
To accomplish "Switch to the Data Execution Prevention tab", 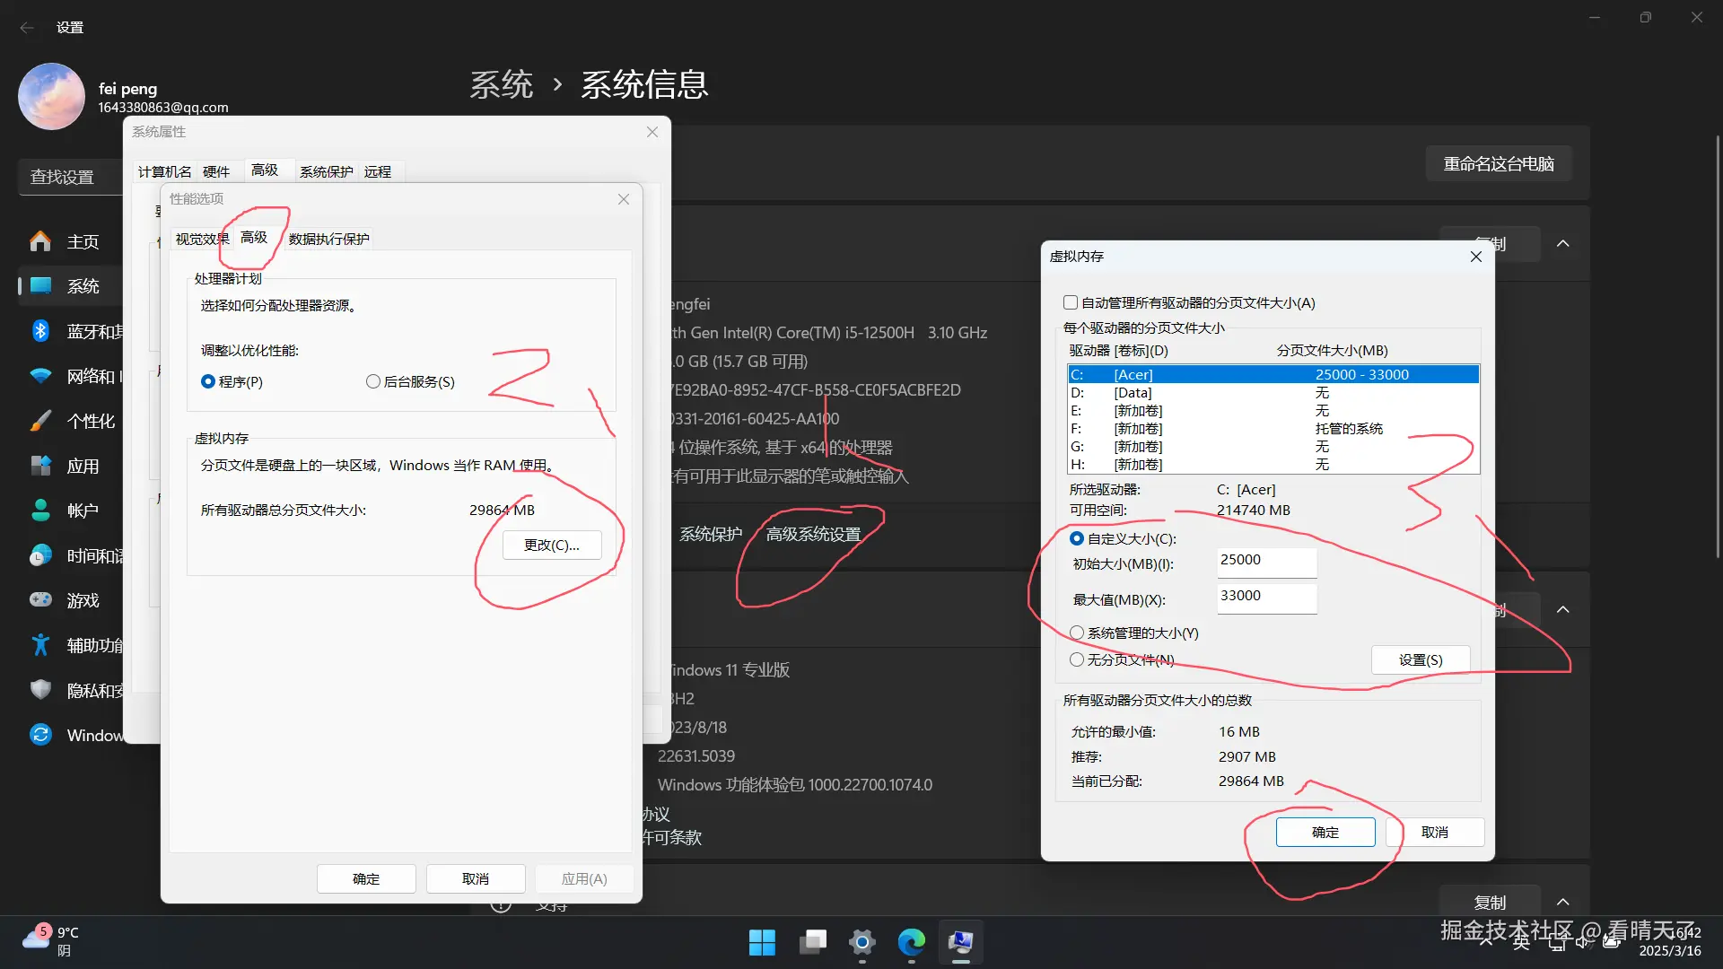I will (x=328, y=239).
